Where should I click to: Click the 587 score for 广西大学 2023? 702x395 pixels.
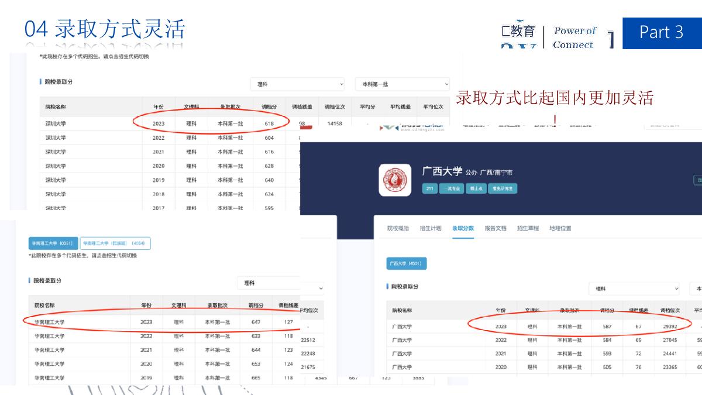(607, 327)
